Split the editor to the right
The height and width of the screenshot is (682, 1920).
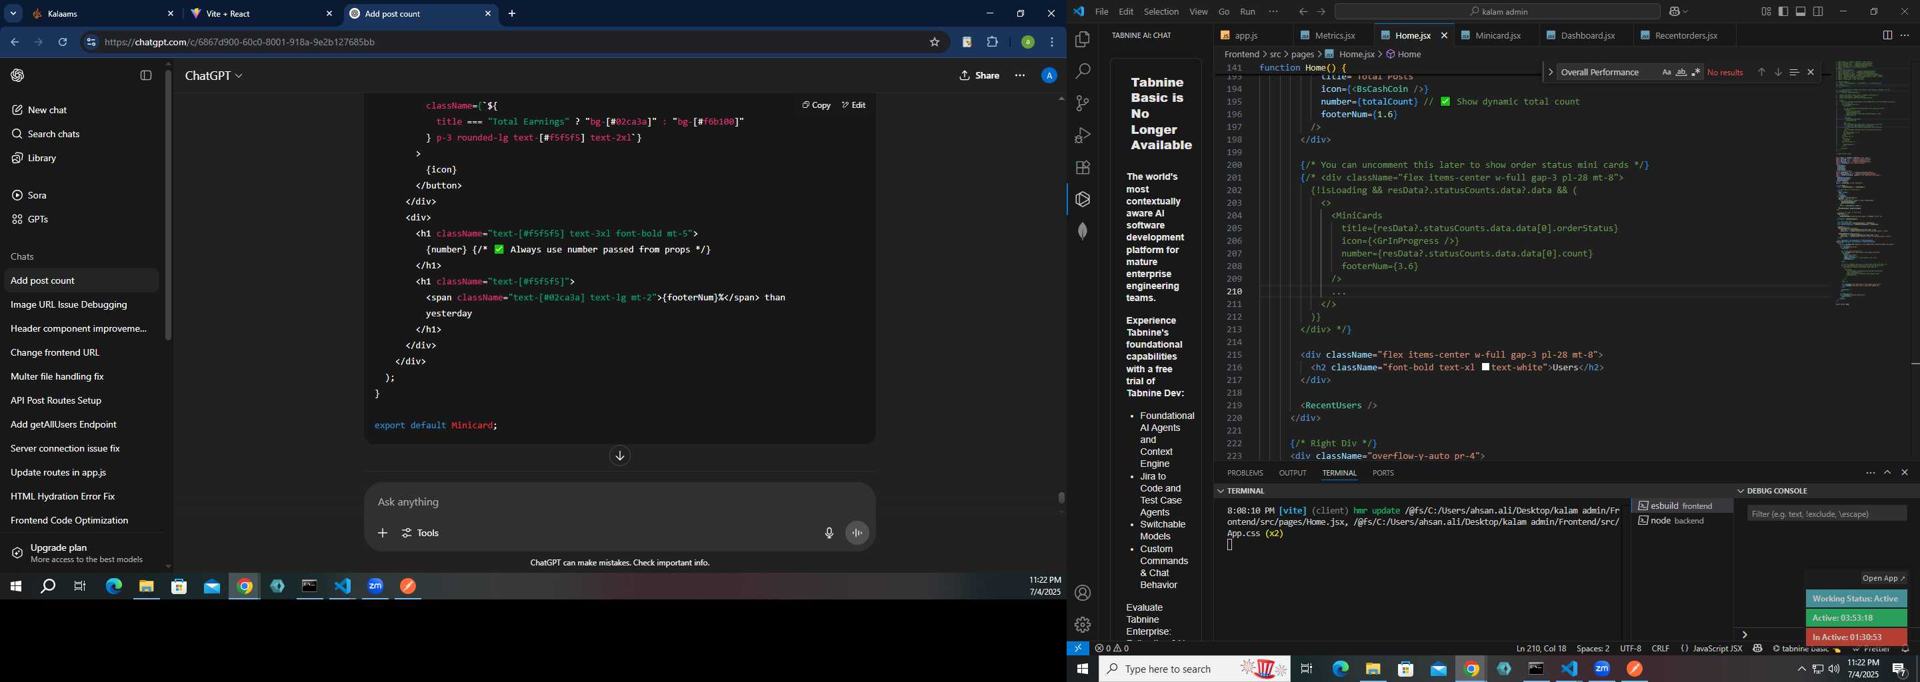pyautogui.click(x=1887, y=35)
